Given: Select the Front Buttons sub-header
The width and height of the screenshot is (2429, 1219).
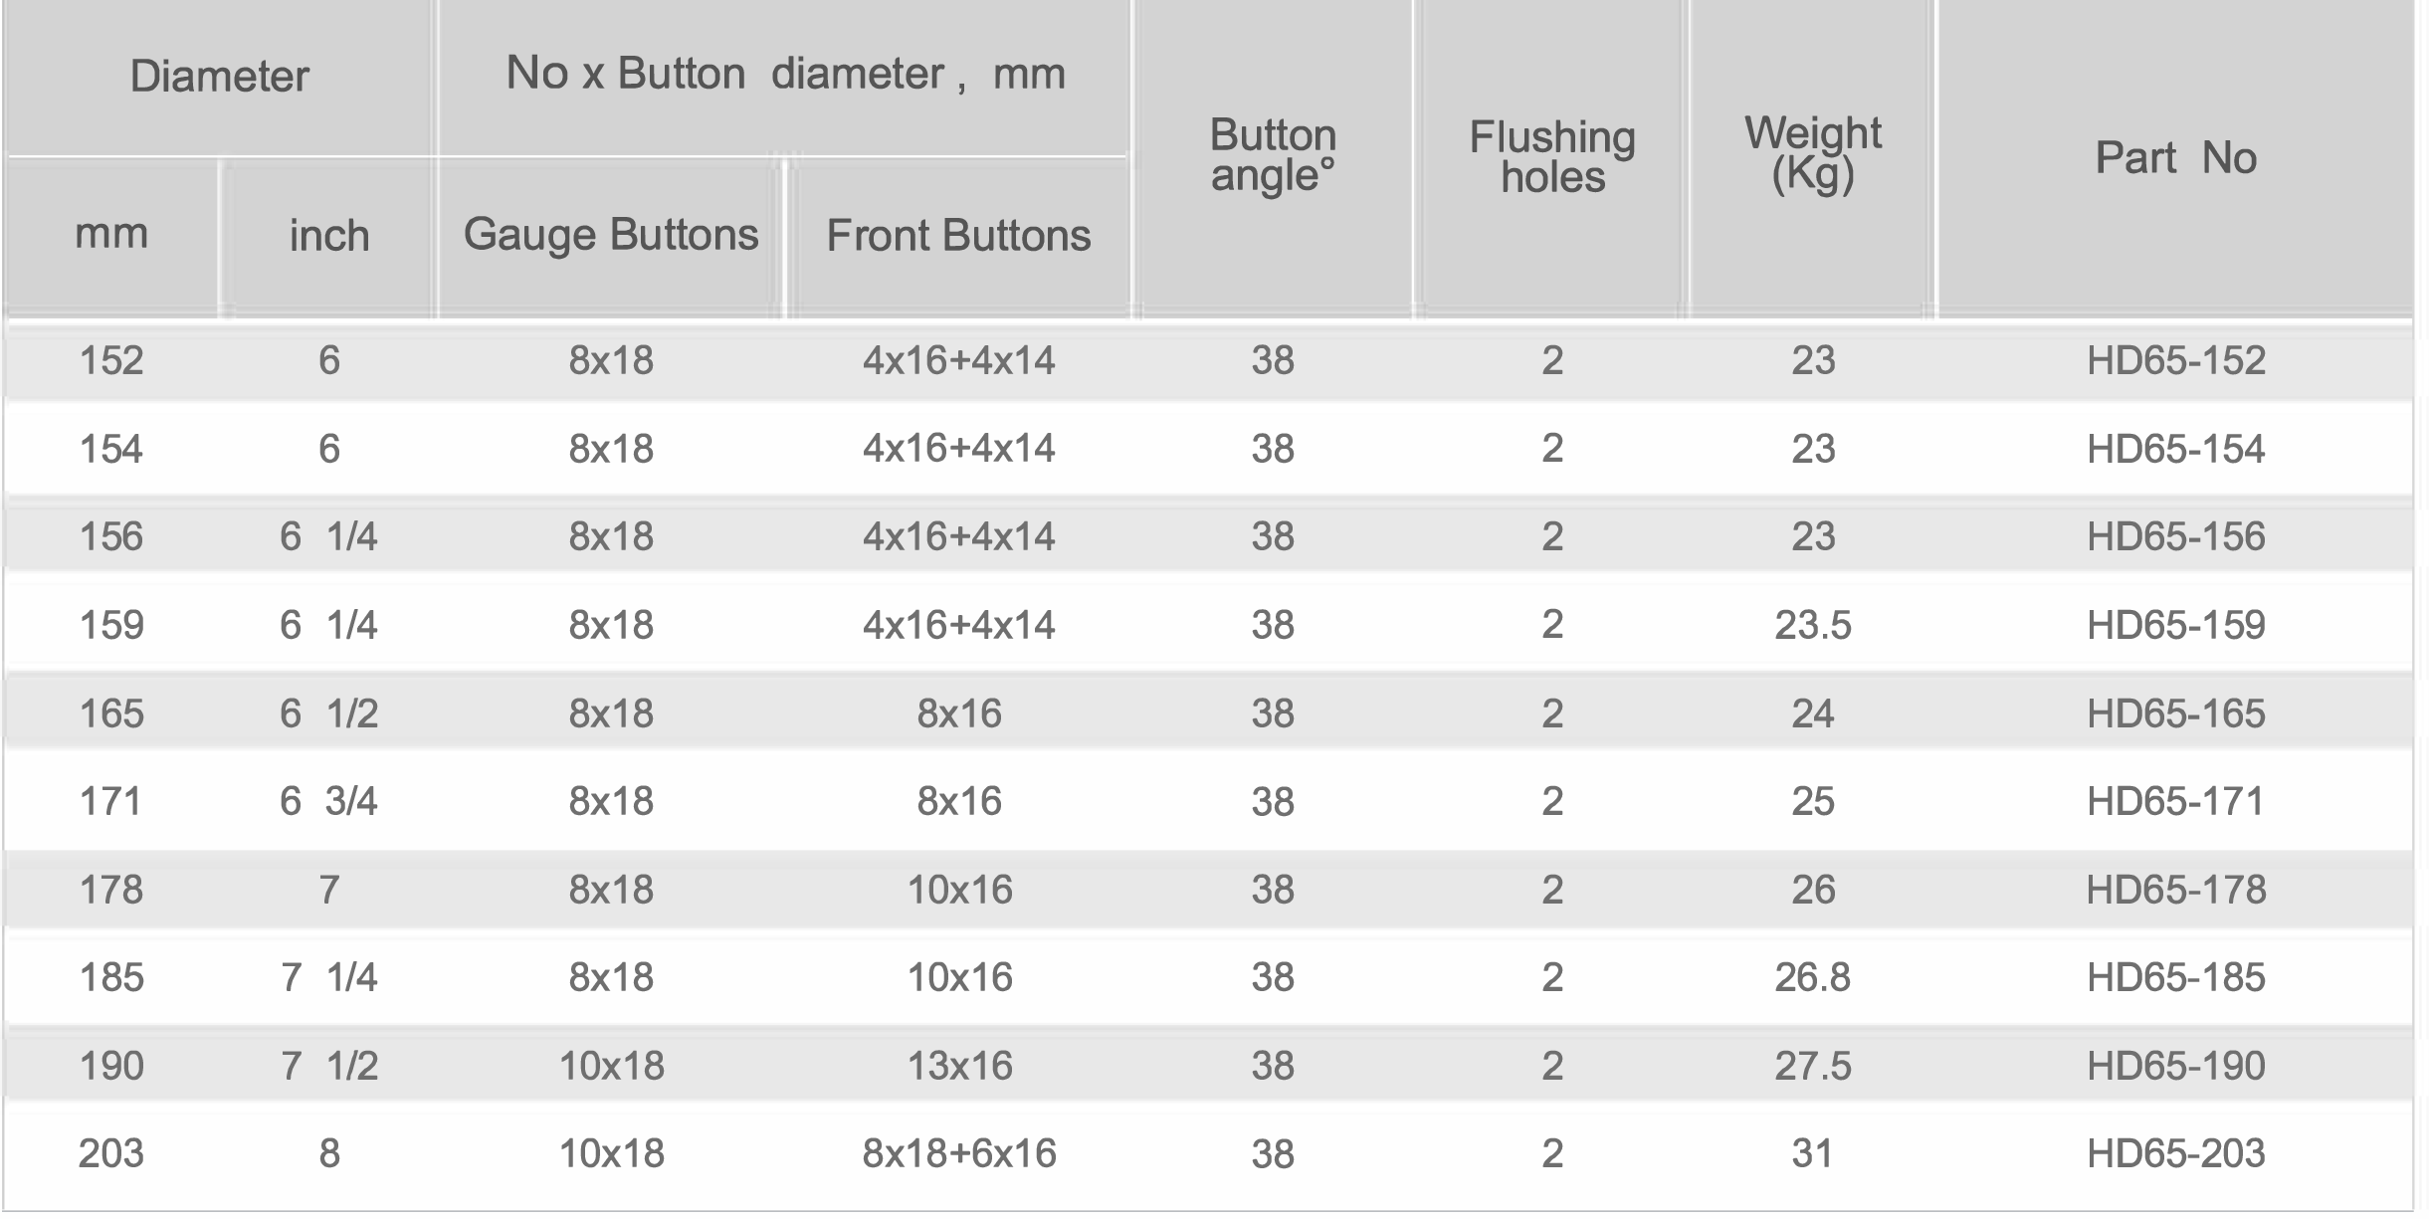Looking at the screenshot, I should click(x=958, y=236).
